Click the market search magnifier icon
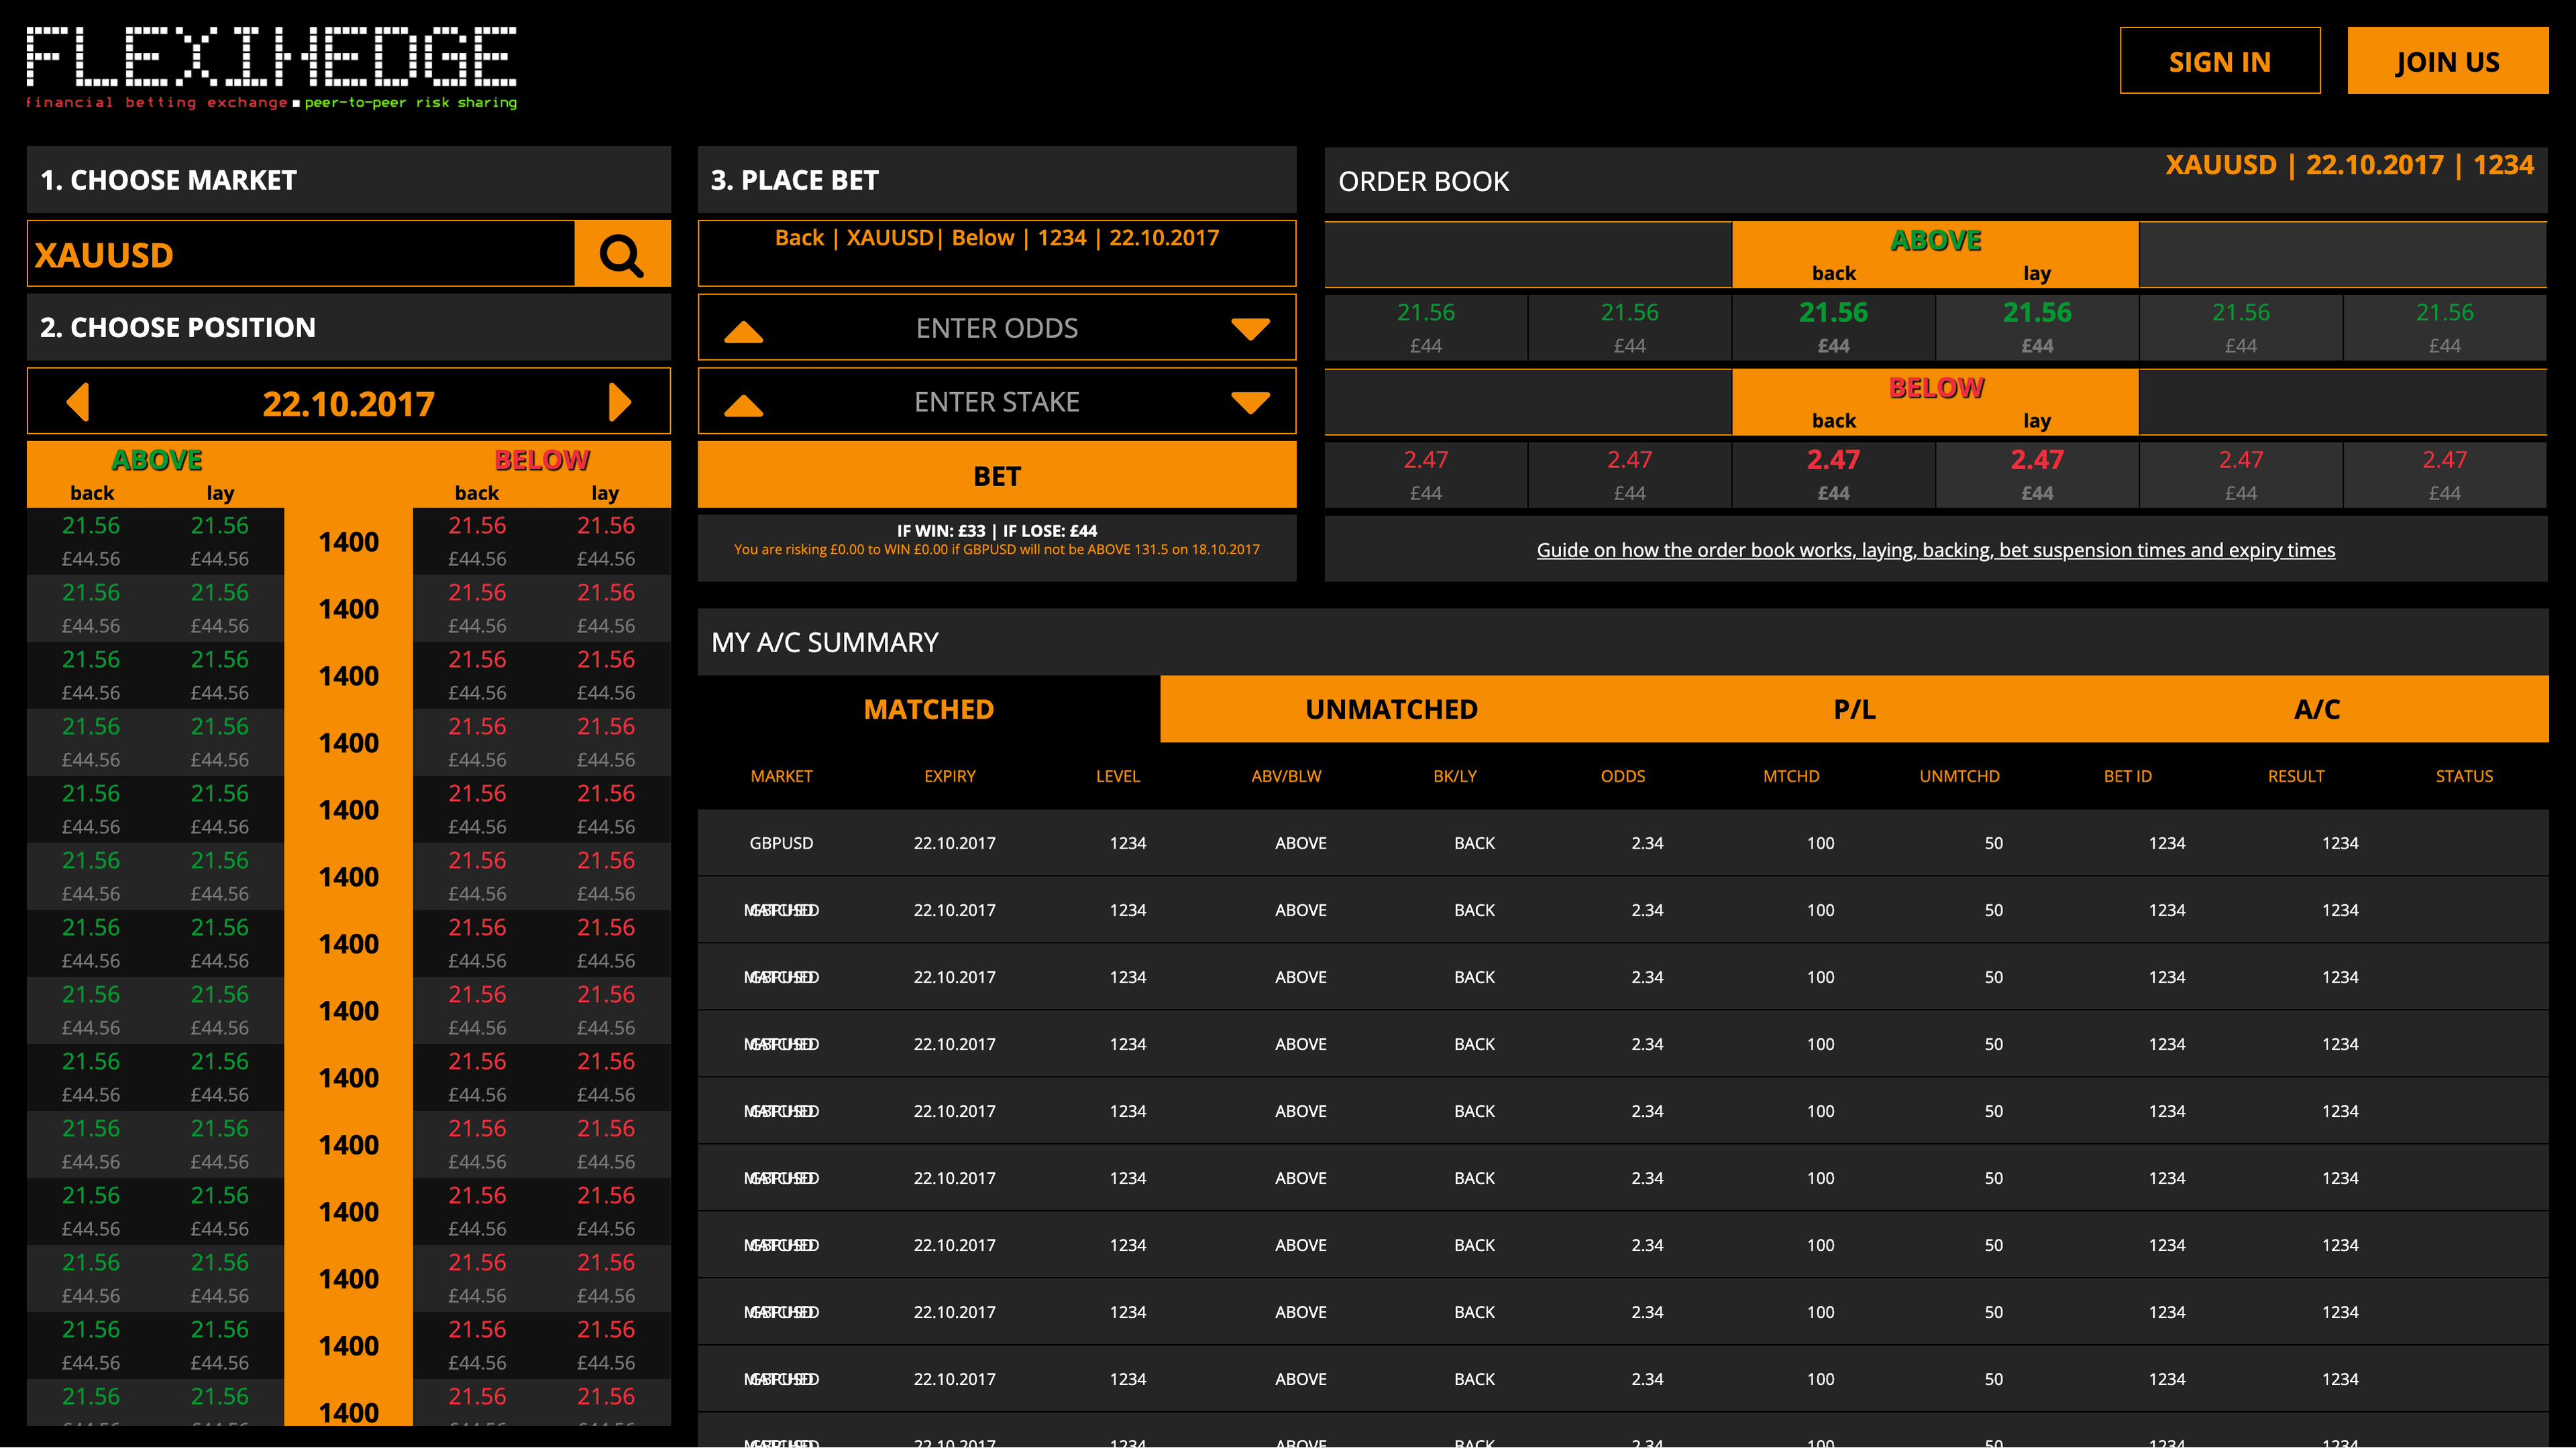 coord(621,255)
